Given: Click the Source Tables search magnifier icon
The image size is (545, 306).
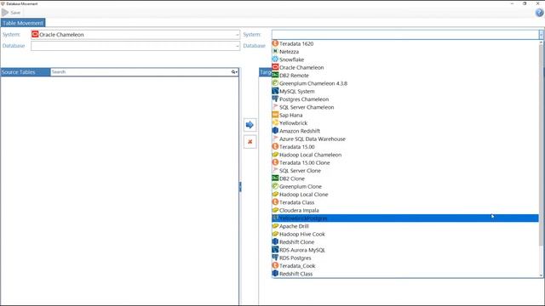Looking at the screenshot, I should point(233,71).
